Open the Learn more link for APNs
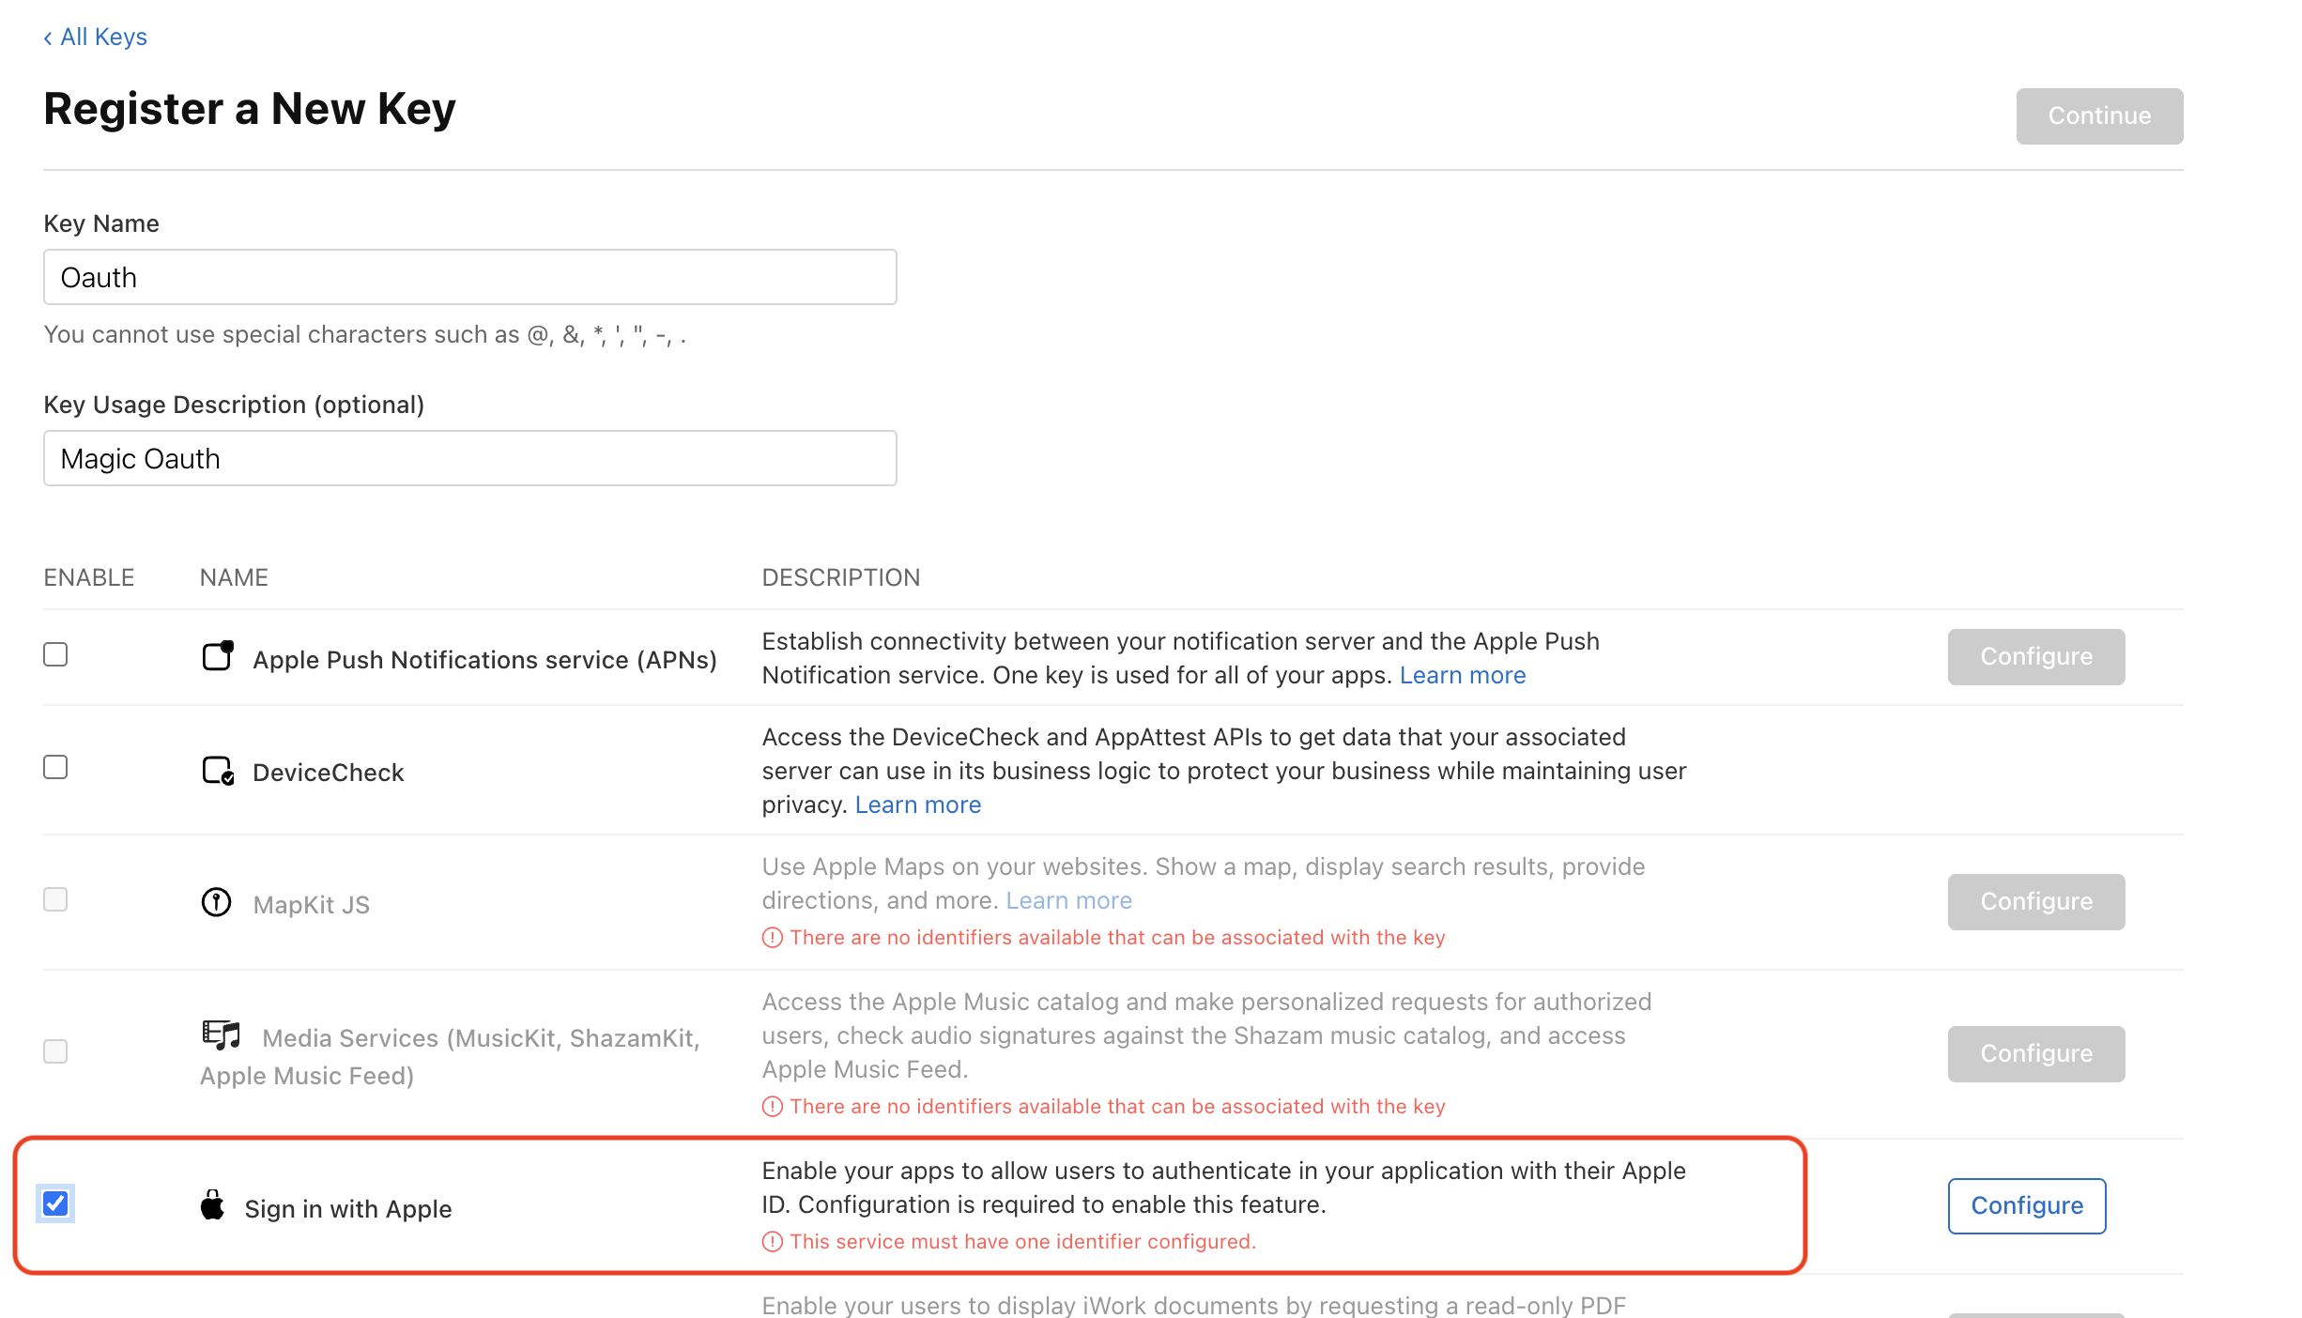The height and width of the screenshot is (1318, 2302). pyautogui.click(x=1462, y=674)
